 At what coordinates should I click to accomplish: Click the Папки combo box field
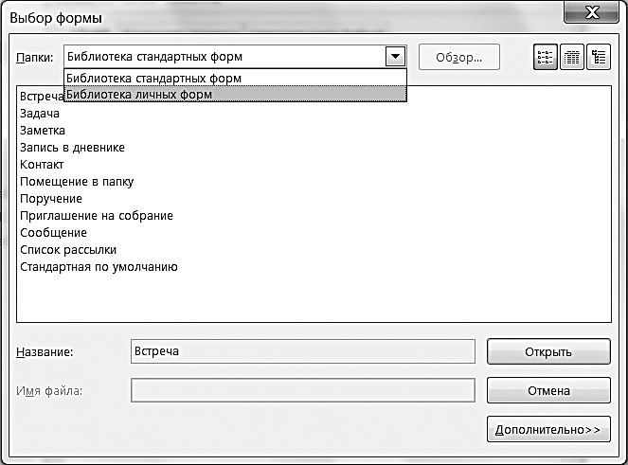click(x=235, y=57)
